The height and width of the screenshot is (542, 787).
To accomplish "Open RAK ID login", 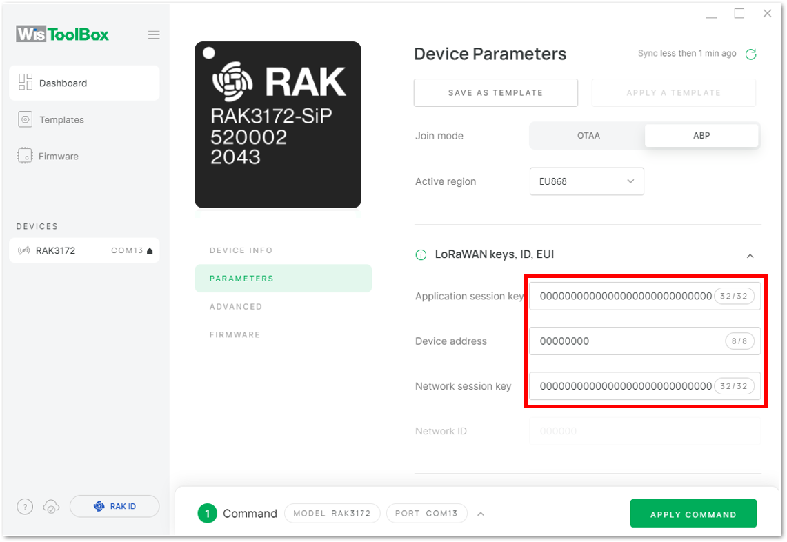I will 114,506.
